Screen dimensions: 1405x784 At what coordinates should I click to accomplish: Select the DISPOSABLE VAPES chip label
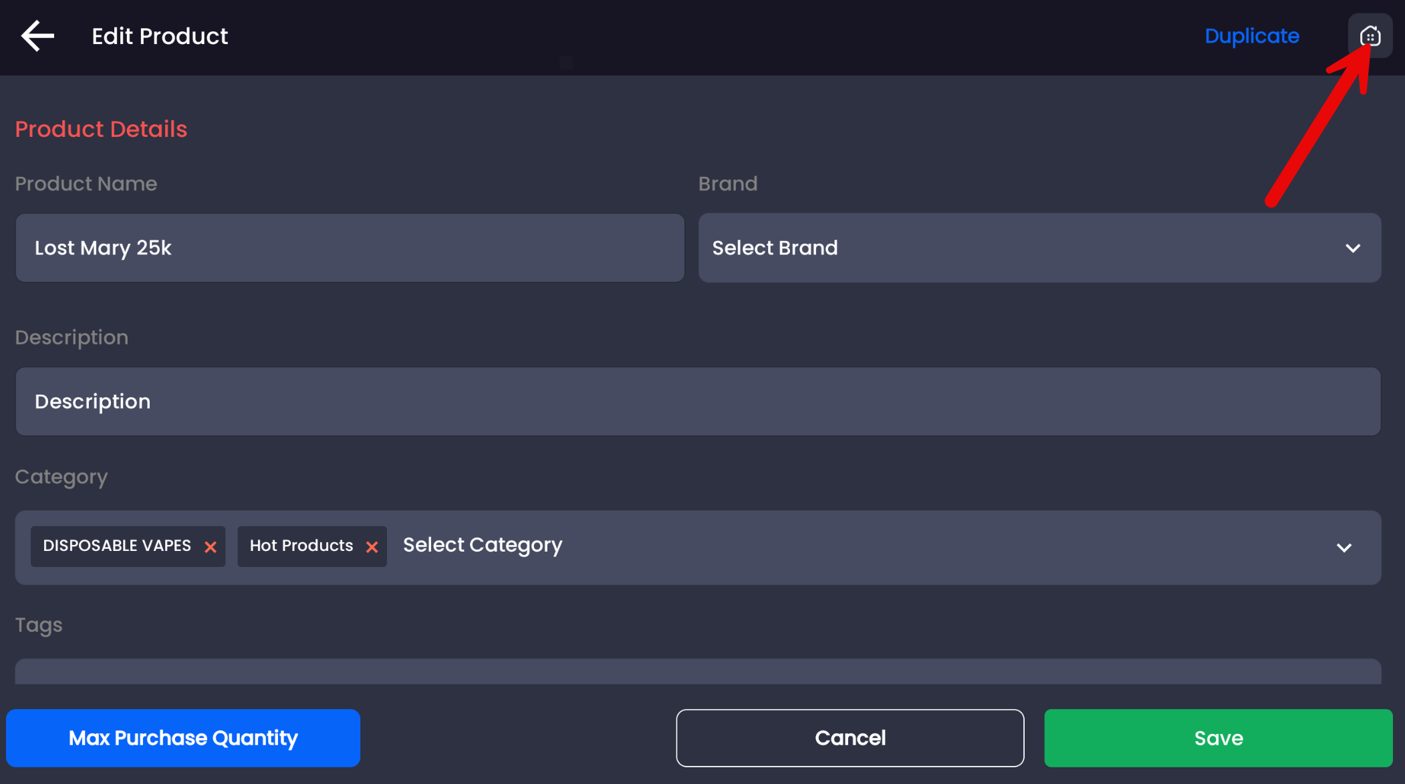pyautogui.click(x=117, y=546)
